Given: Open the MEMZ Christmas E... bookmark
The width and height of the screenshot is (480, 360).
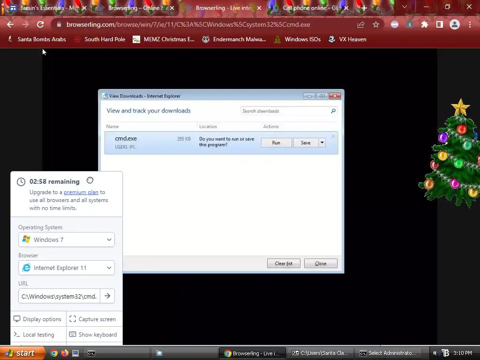Looking at the screenshot, I should coord(164,39).
